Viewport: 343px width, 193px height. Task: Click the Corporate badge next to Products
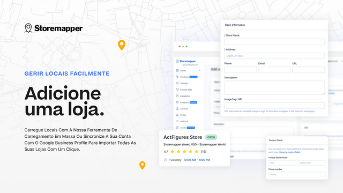coord(193,77)
